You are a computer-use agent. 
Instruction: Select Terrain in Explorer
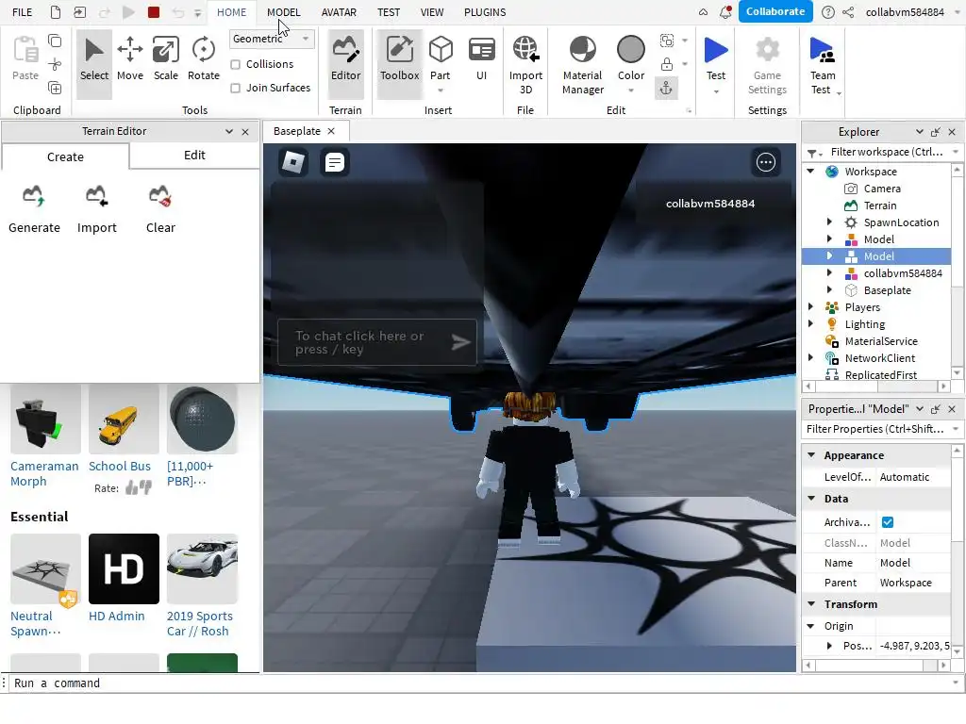click(x=880, y=206)
